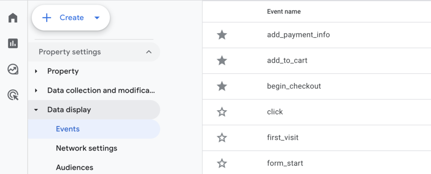This screenshot has width=431, height=174.
Task: Star the first_visit event
Action: (222, 138)
